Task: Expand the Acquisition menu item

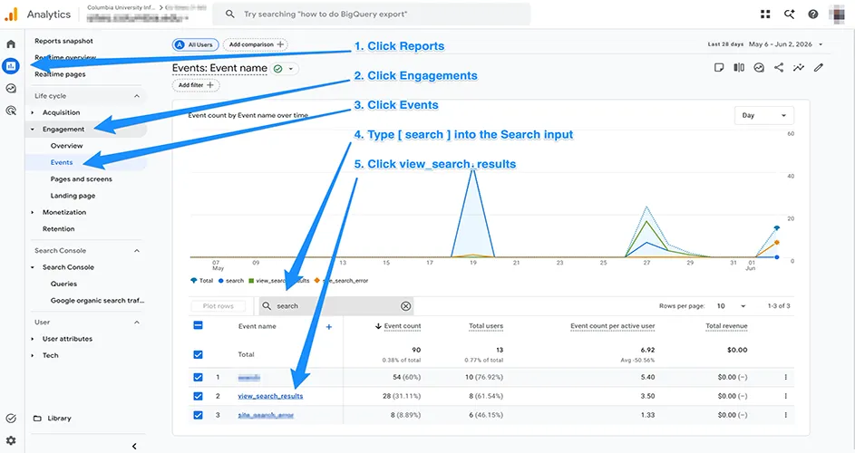Action: coord(61,112)
